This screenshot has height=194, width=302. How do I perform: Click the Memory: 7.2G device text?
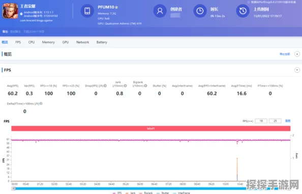click(x=107, y=14)
